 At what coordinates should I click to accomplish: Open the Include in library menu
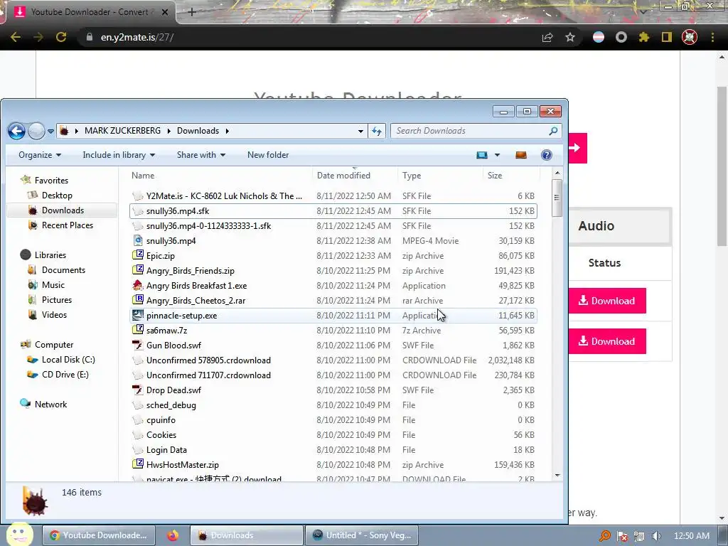click(x=119, y=155)
